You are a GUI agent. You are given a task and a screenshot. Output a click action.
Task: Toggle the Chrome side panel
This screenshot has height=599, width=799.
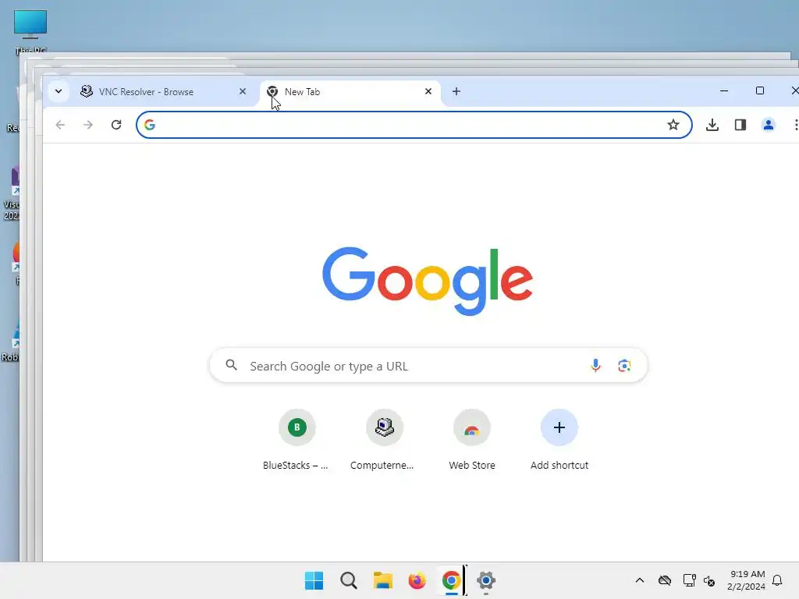pyautogui.click(x=740, y=125)
